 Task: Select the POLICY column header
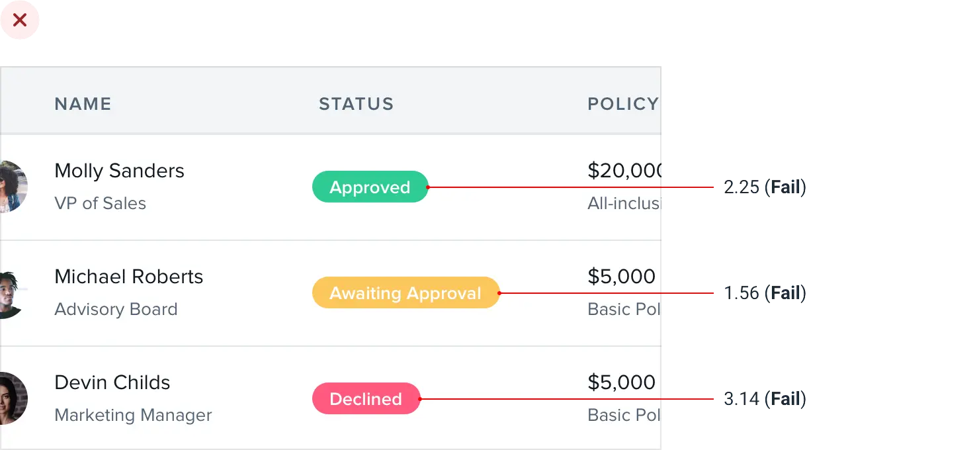pos(622,104)
